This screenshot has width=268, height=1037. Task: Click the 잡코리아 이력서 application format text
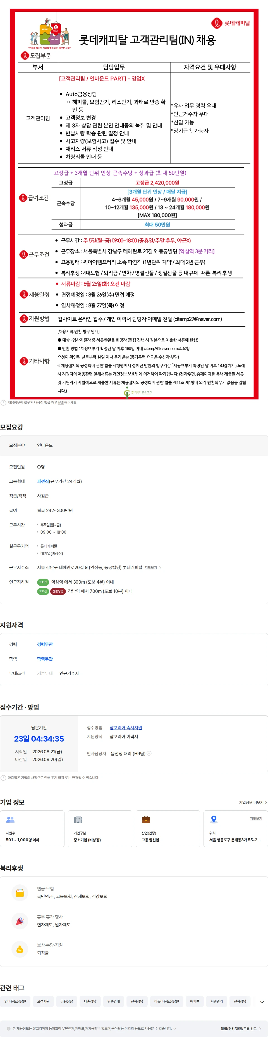(x=124, y=737)
